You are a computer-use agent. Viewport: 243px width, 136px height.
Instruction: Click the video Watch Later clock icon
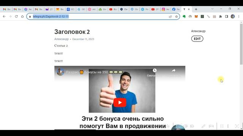click(155, 71)
